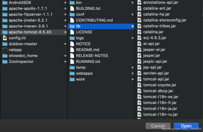Click the dubbox-master folder icon
The height and width of the screenshot is (132, 203).
point(5,44)
